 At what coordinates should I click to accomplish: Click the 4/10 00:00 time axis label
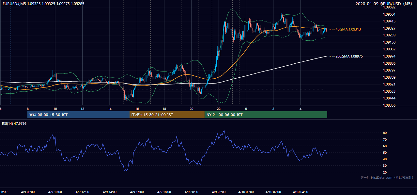[x=246, y=192]
